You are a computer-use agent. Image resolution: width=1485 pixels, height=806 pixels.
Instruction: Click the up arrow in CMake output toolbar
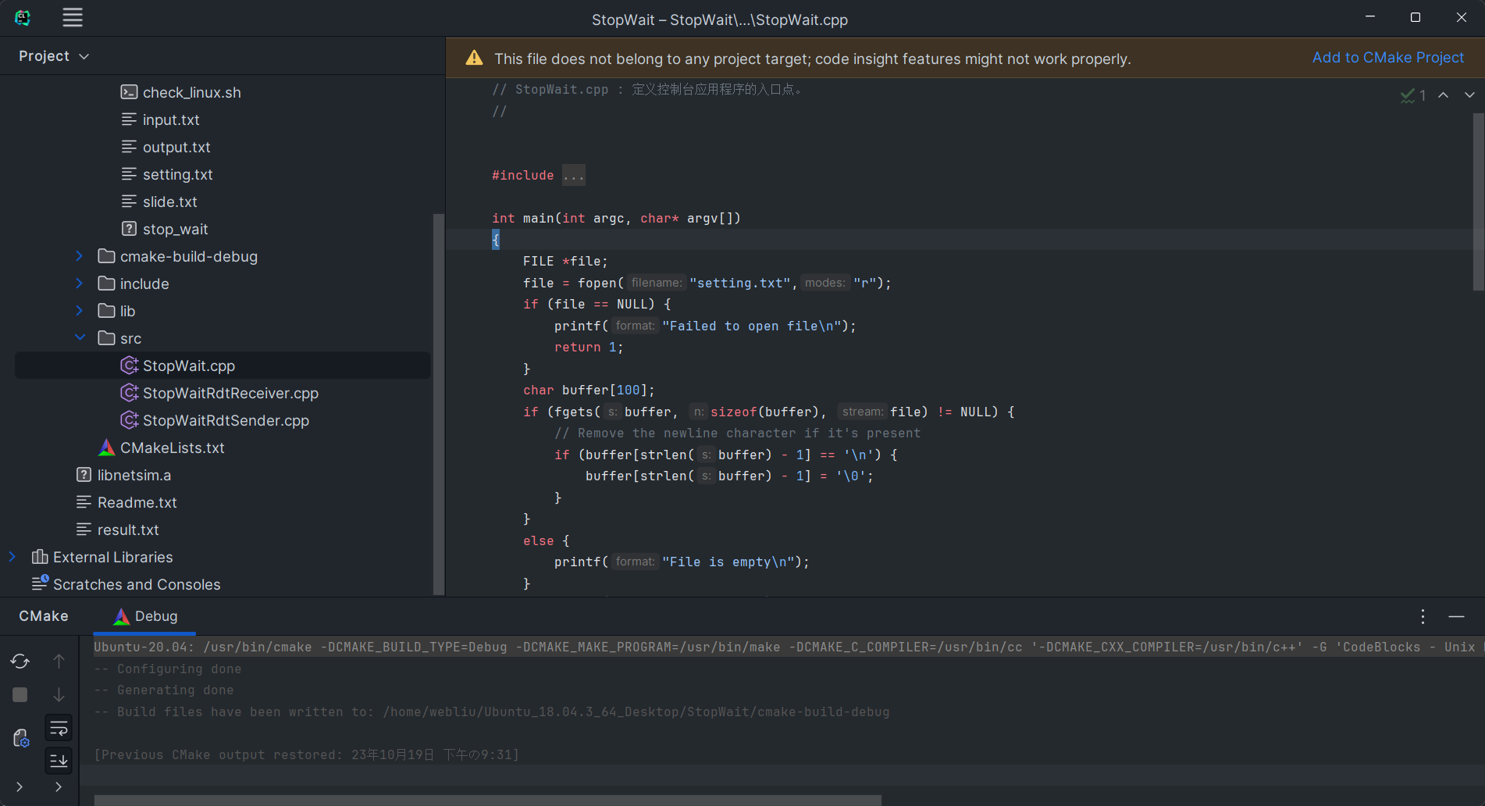click(59, 662)
